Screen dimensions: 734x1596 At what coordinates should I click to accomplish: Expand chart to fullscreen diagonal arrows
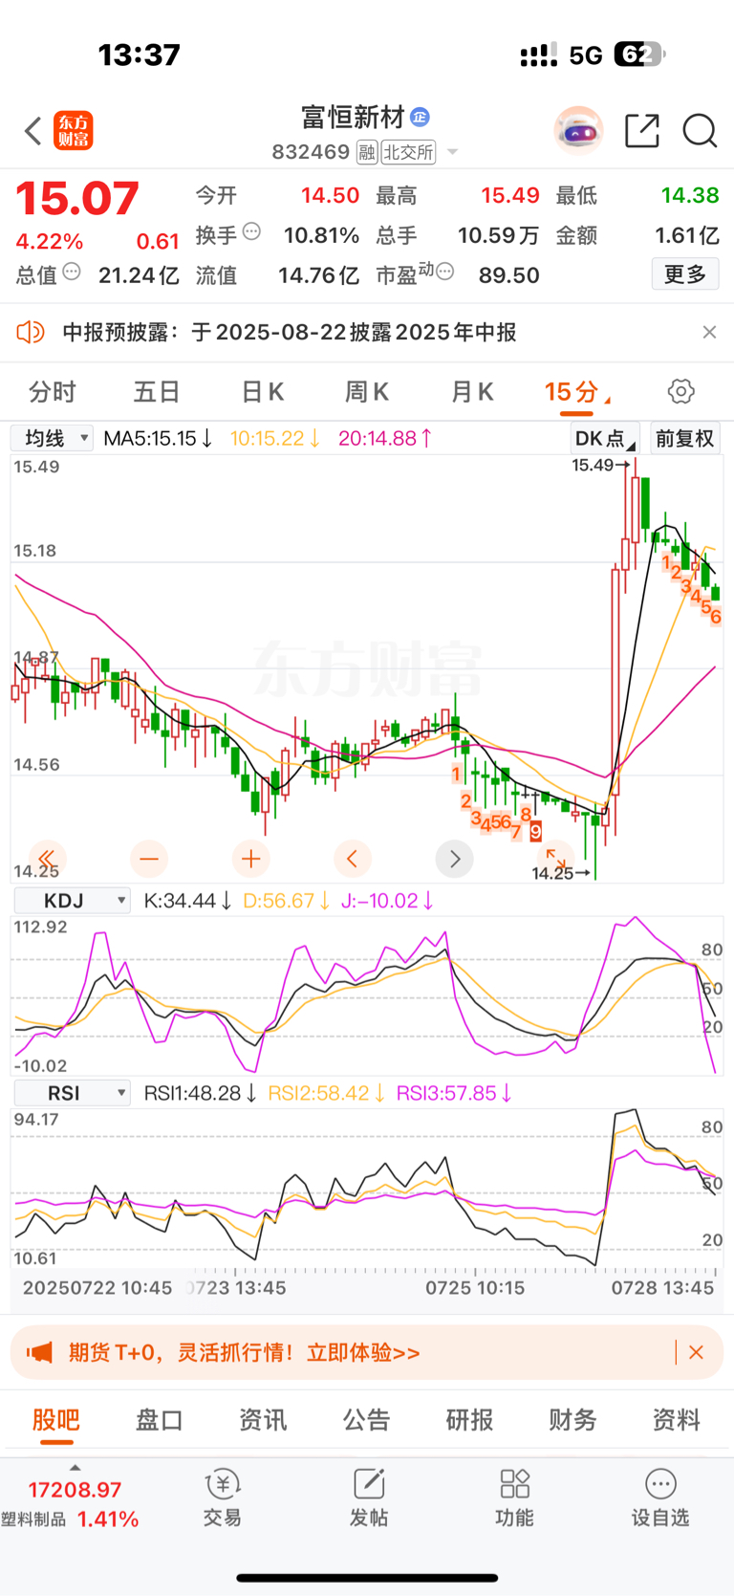click(x=556, y=857)
